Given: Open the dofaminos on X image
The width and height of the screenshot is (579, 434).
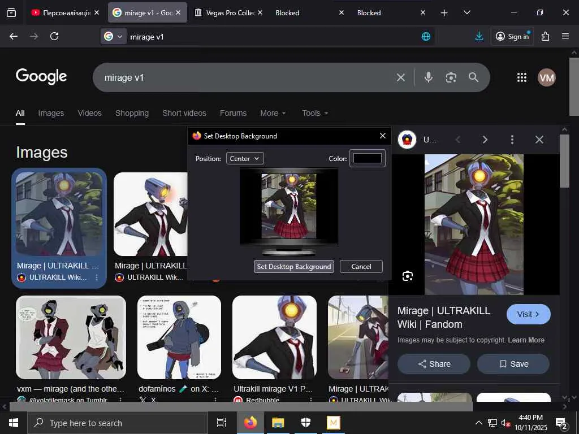Looking at the screenshot, I should click(179, 337).
